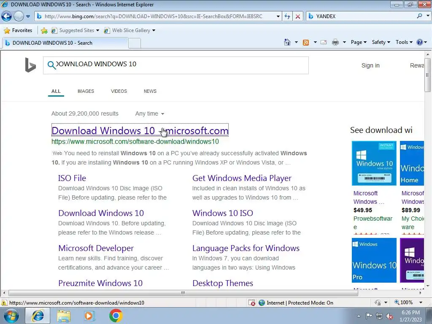Click the search magnifier icon in toolbar
The image size is (432, 324).
tap(420, 16)
